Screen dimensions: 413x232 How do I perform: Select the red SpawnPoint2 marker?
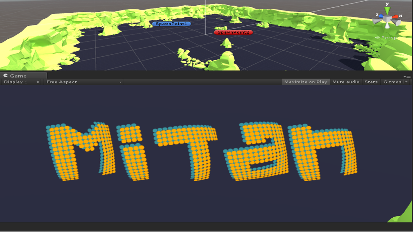pos(233,32)
